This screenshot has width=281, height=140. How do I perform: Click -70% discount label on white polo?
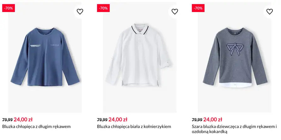103,8
